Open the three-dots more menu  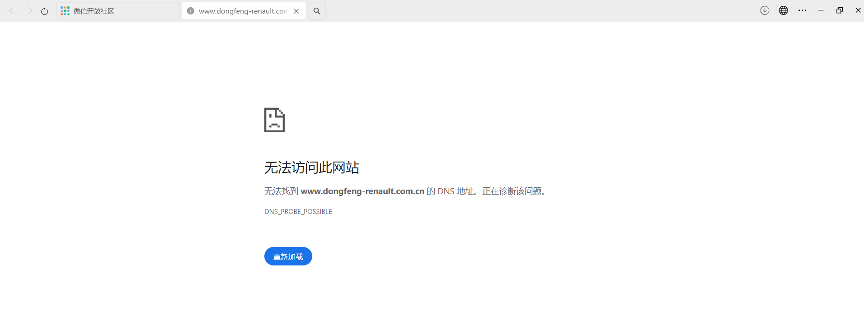(x=803, y=10)
